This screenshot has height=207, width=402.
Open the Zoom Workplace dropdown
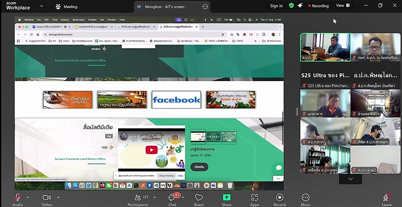click(41, 6)
